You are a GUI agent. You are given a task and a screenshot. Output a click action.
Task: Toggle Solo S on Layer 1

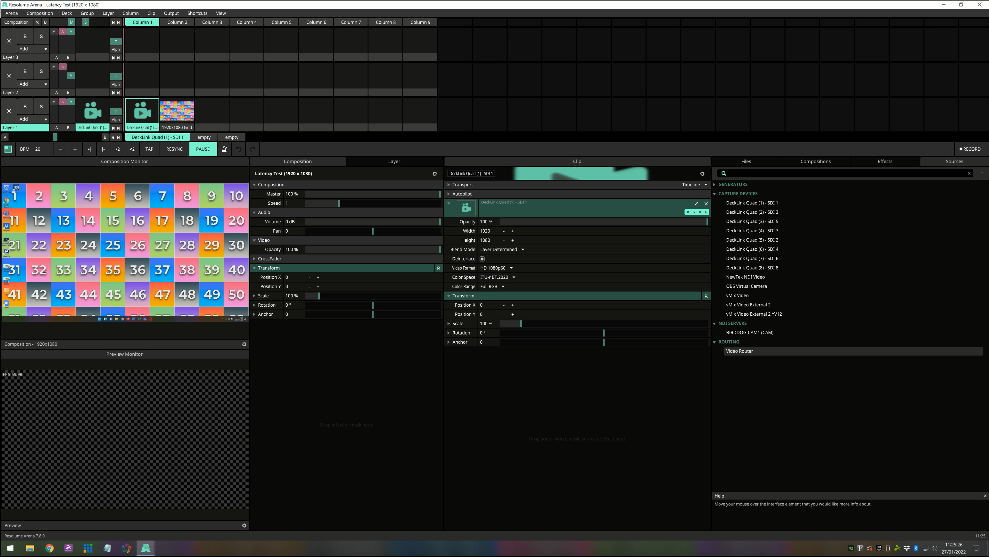click(41, 107)
